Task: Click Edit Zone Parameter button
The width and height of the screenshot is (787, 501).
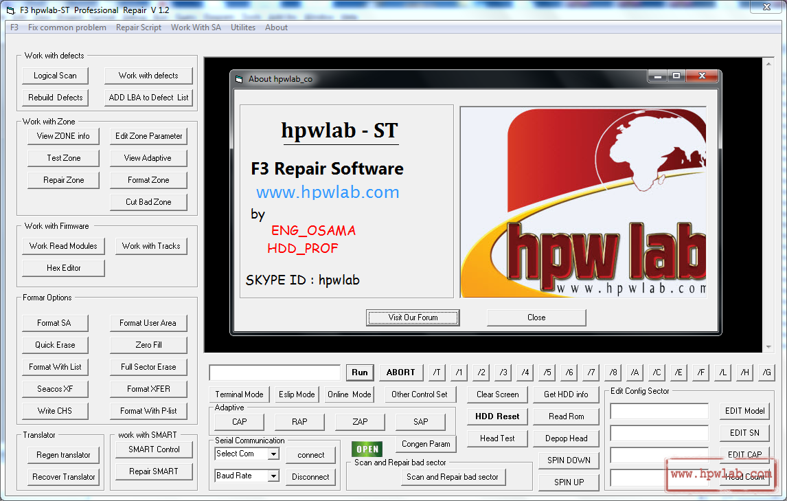Action: click(148, 135)
